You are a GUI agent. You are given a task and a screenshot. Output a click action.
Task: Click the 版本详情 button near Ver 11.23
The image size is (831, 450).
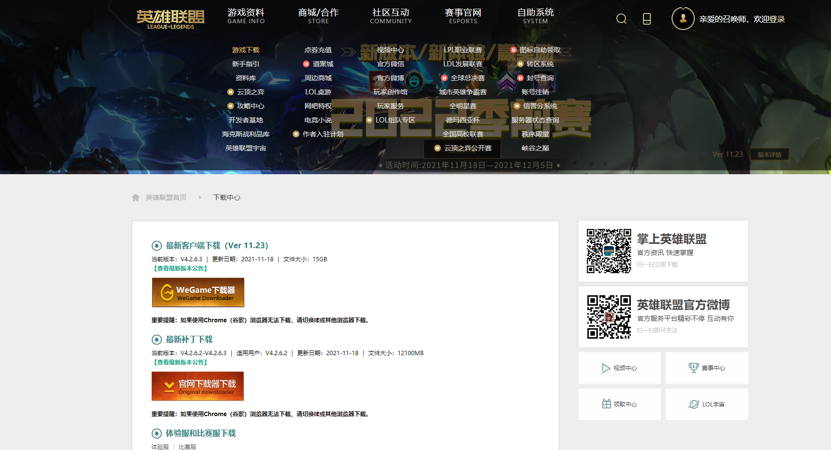769,155
